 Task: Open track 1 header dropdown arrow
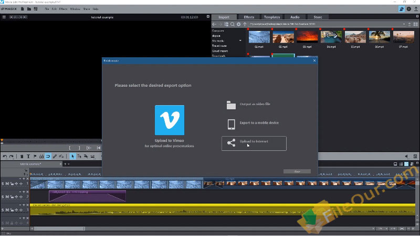tap(20, 179)
